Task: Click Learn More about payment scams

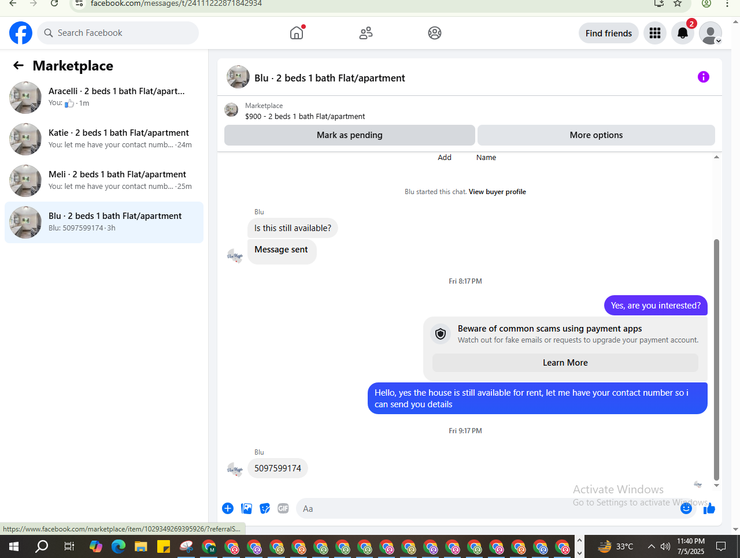Action: point(565,363)
